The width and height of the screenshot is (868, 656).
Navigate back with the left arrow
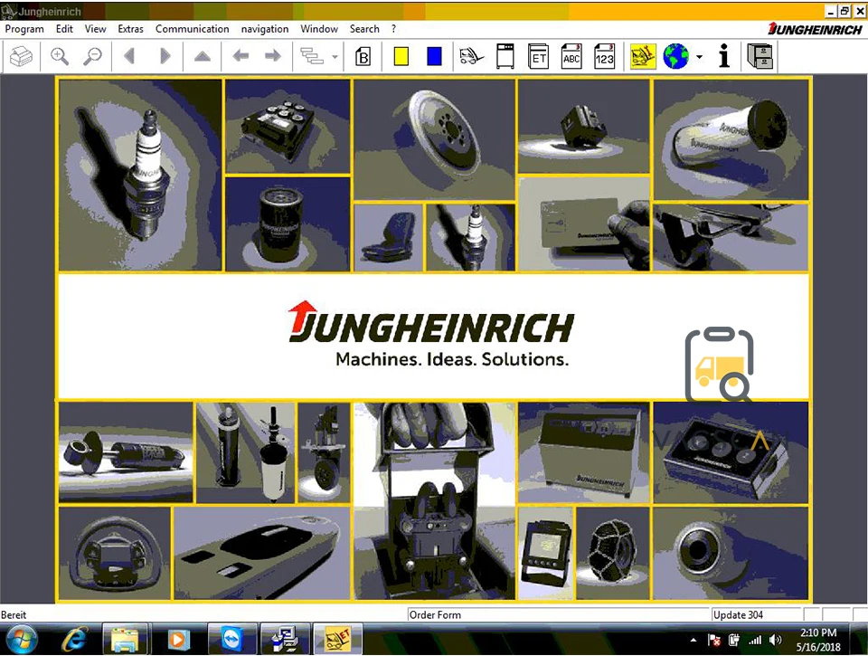click(241, 55)
